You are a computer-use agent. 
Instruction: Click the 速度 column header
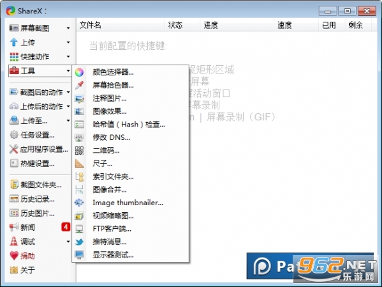[297, 25]
